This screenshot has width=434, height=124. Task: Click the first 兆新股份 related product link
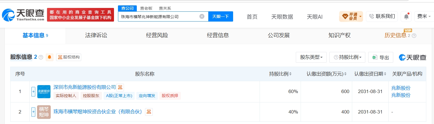401,88
